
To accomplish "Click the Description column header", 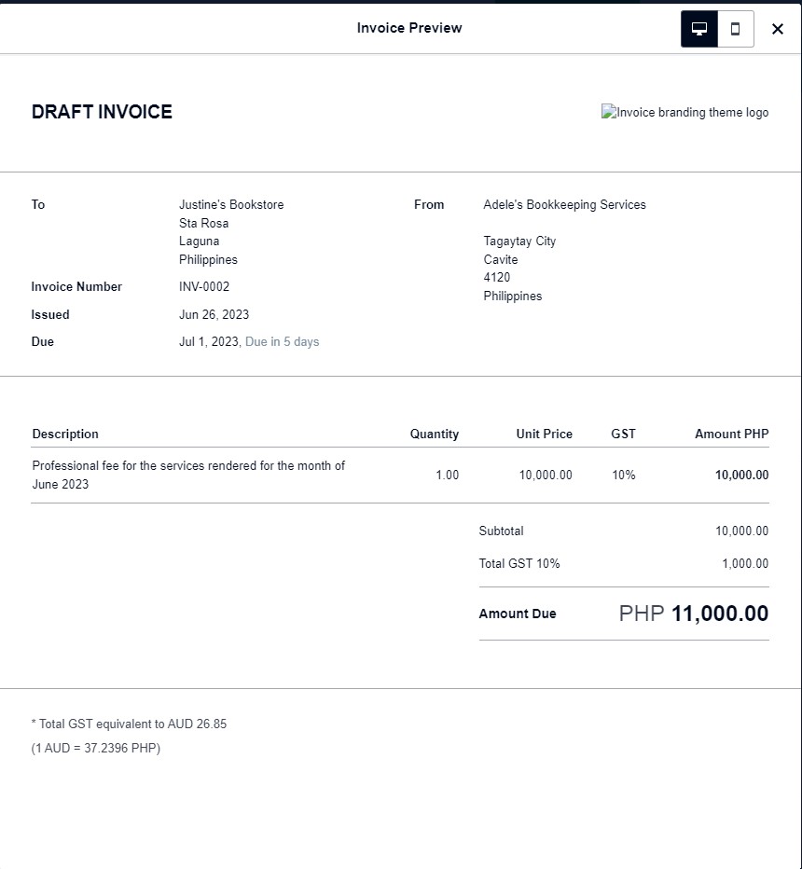I will (65, 434).
